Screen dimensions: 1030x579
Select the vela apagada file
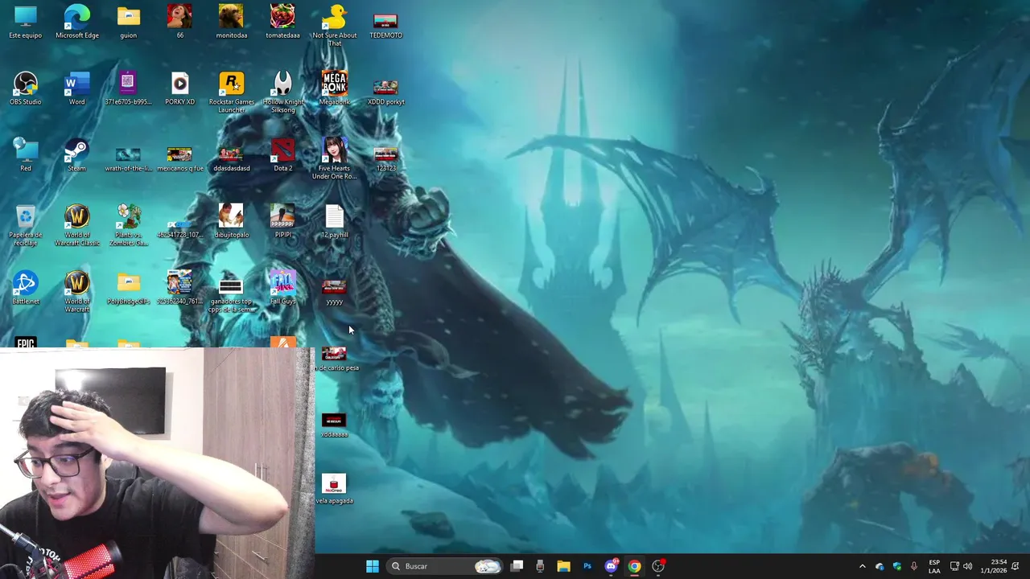point(334,489)
